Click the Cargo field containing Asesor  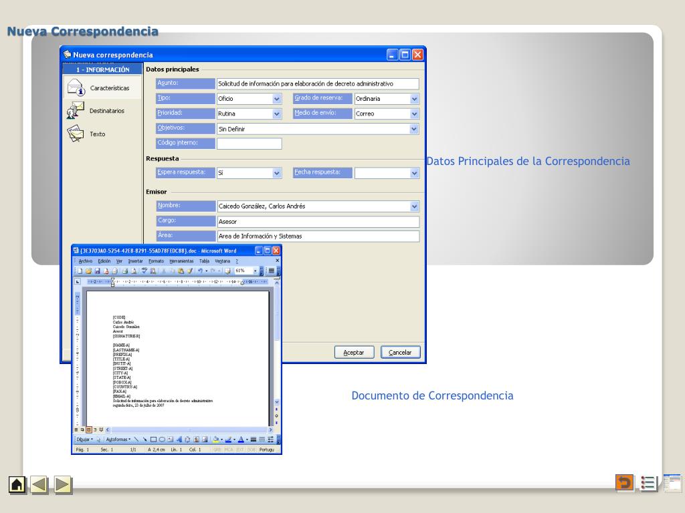318,222
